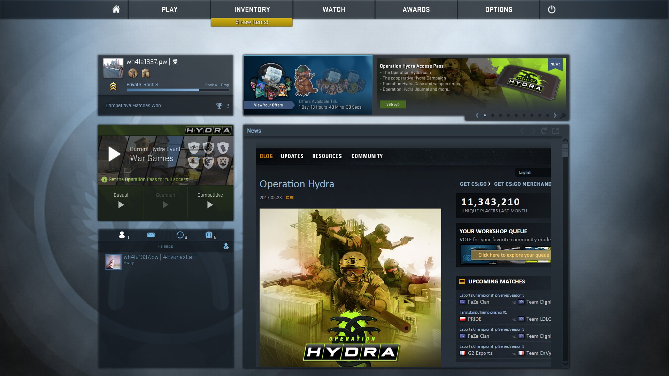Click the store magnifier search icon
669x376 pixels.
click(x=563, y=116)
